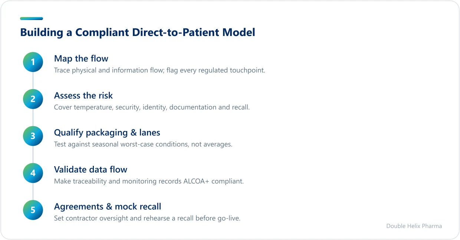
Task: Click the step 1 circle icon
Action: point(33,62)
